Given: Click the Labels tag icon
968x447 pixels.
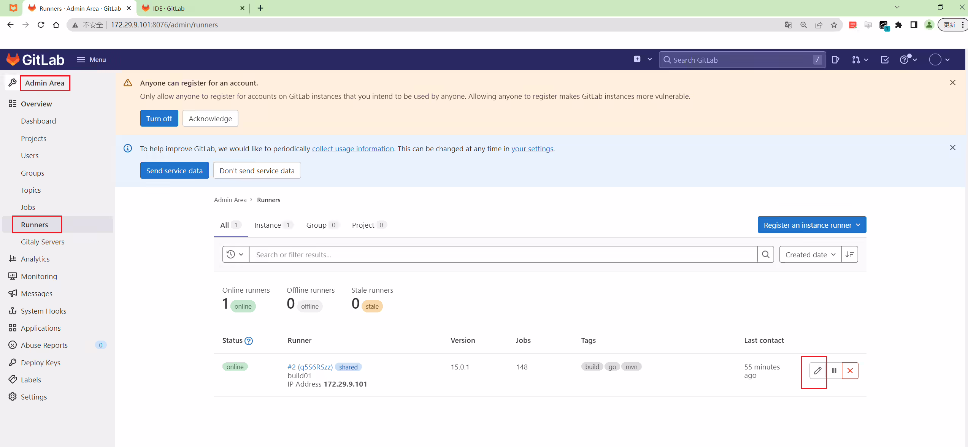Looking at the screenshot, I should (13, 379).
